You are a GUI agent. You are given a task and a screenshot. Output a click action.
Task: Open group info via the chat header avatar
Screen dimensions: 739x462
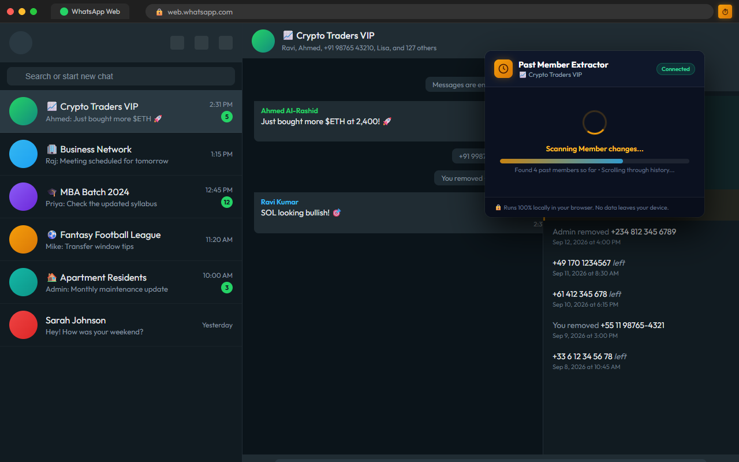[263, 41]
